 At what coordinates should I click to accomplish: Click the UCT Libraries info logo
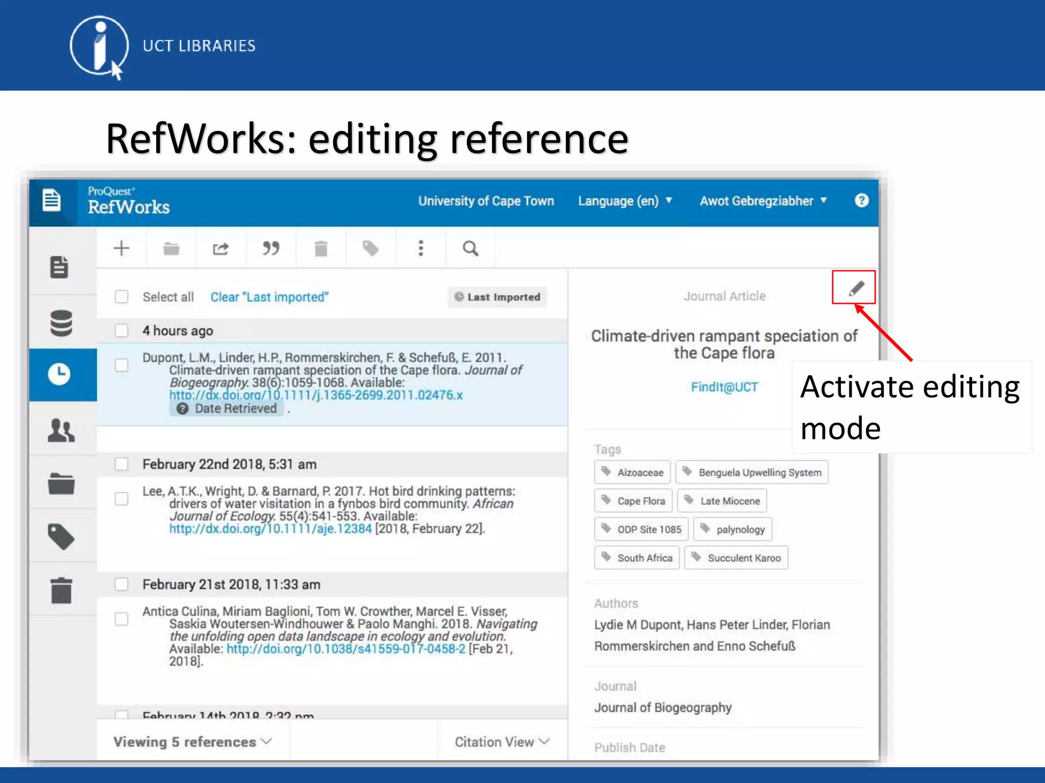(99, 47)
